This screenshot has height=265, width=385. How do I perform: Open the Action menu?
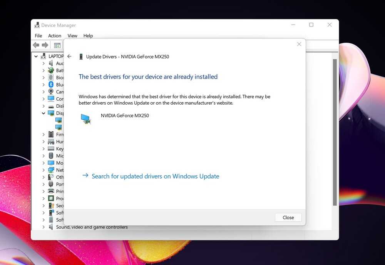click(55, 36)
